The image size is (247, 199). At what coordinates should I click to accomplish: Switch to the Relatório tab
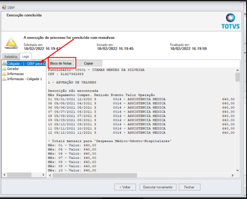coord(11,57)
